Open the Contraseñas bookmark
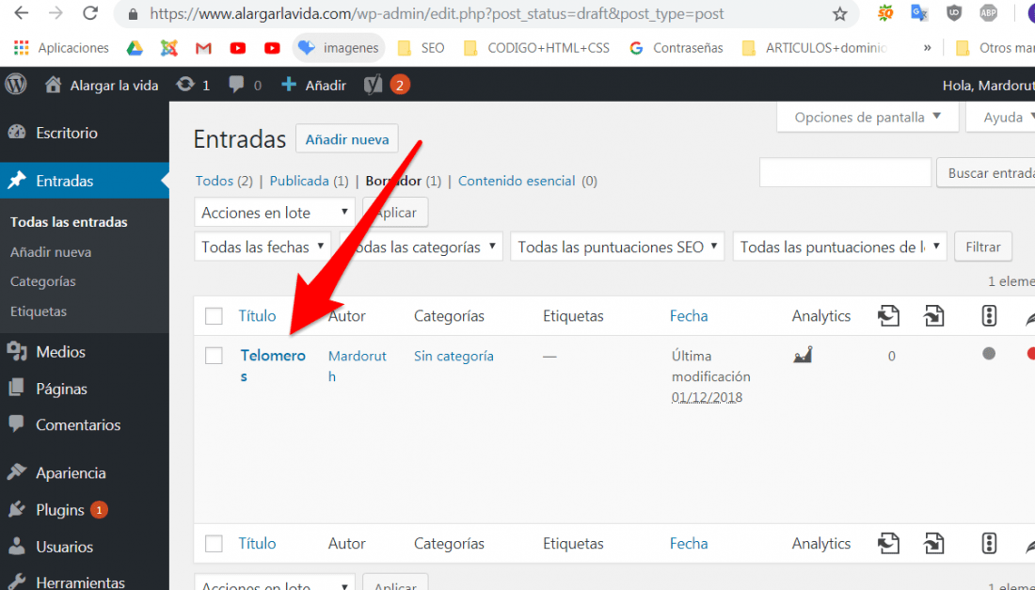 click(677, 47)
